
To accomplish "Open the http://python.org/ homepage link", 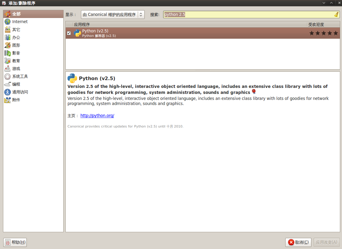I will click(x=97, y=115).
